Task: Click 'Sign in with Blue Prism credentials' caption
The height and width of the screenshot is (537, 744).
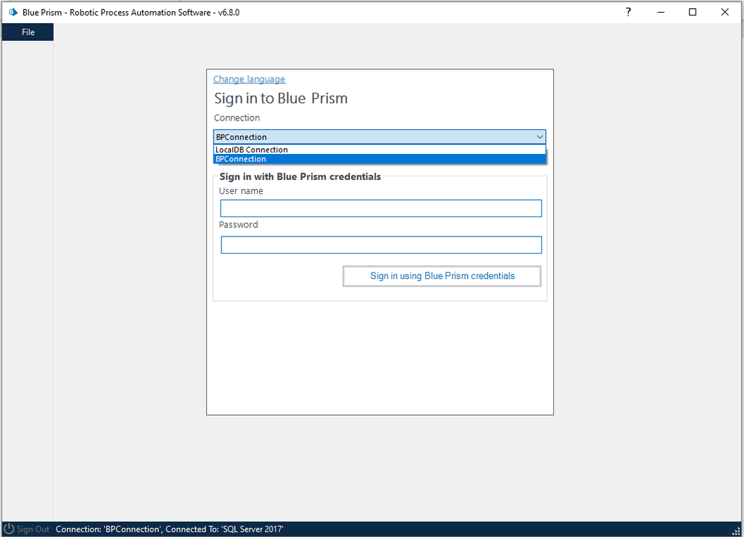Action: pyautogui.click(x=300, y=177)
